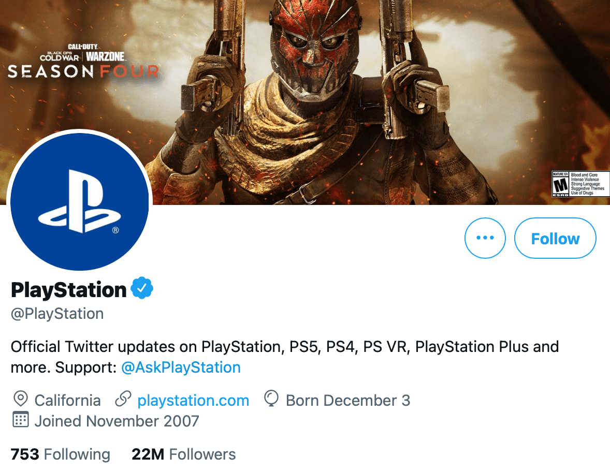This screenshot has width=610, height=471.
Task: View the 22M Followers list
Action: [x=184, y=454]
